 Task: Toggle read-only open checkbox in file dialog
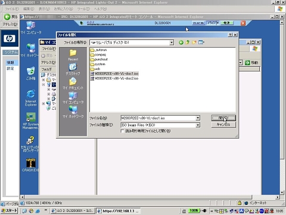123,131
